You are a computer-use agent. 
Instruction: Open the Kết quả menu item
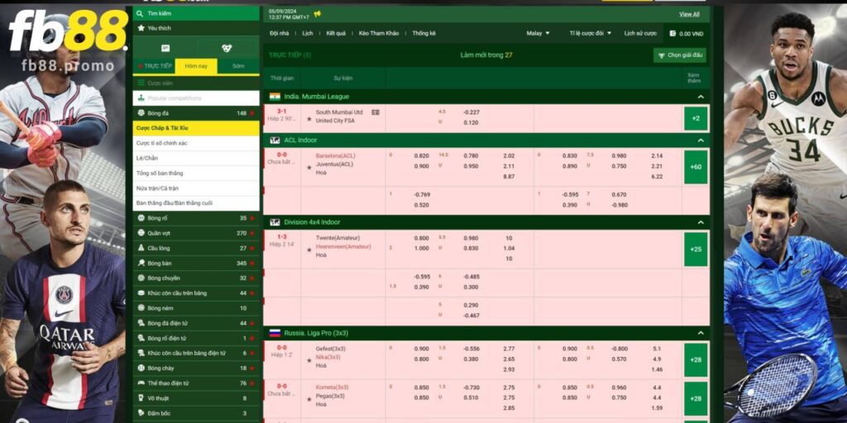click(x=336, y=33)
